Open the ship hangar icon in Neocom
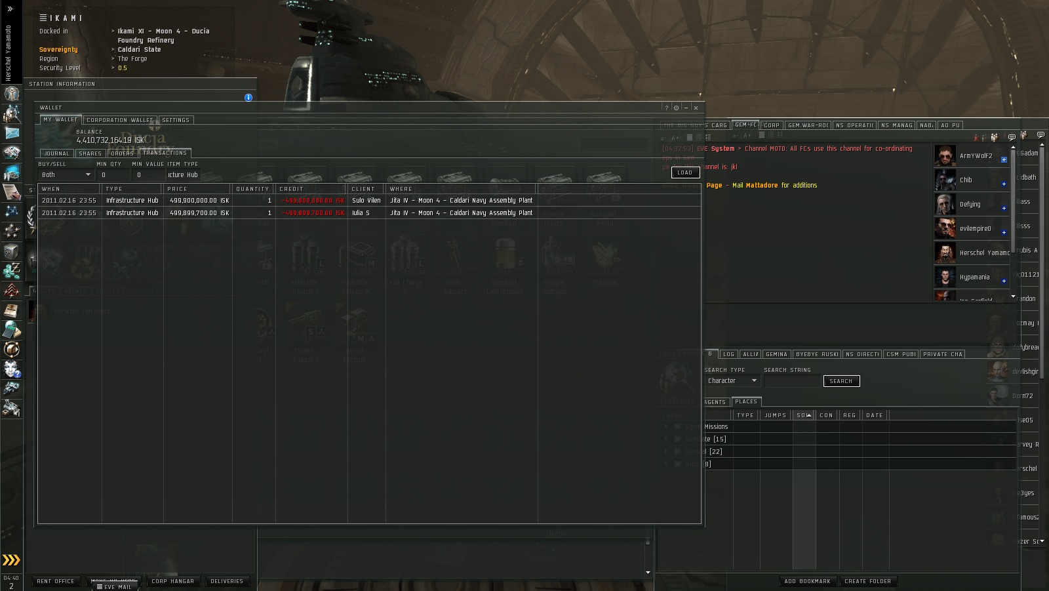The width and height of the screenshot is (1049, 591). pyautogui.click(x=11, y=389)
